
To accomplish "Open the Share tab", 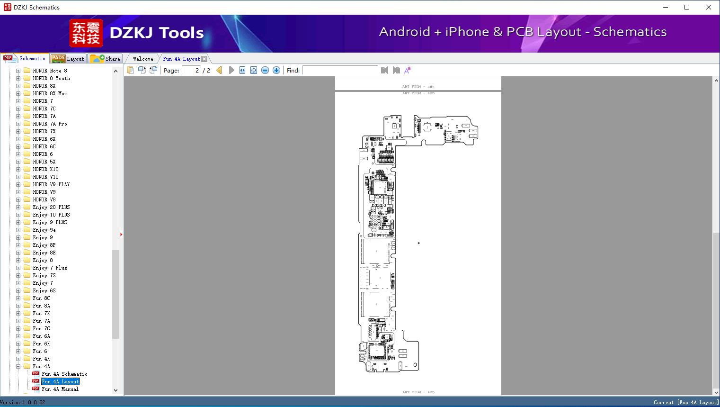I will pyautogui.click(x=105, y=59).
